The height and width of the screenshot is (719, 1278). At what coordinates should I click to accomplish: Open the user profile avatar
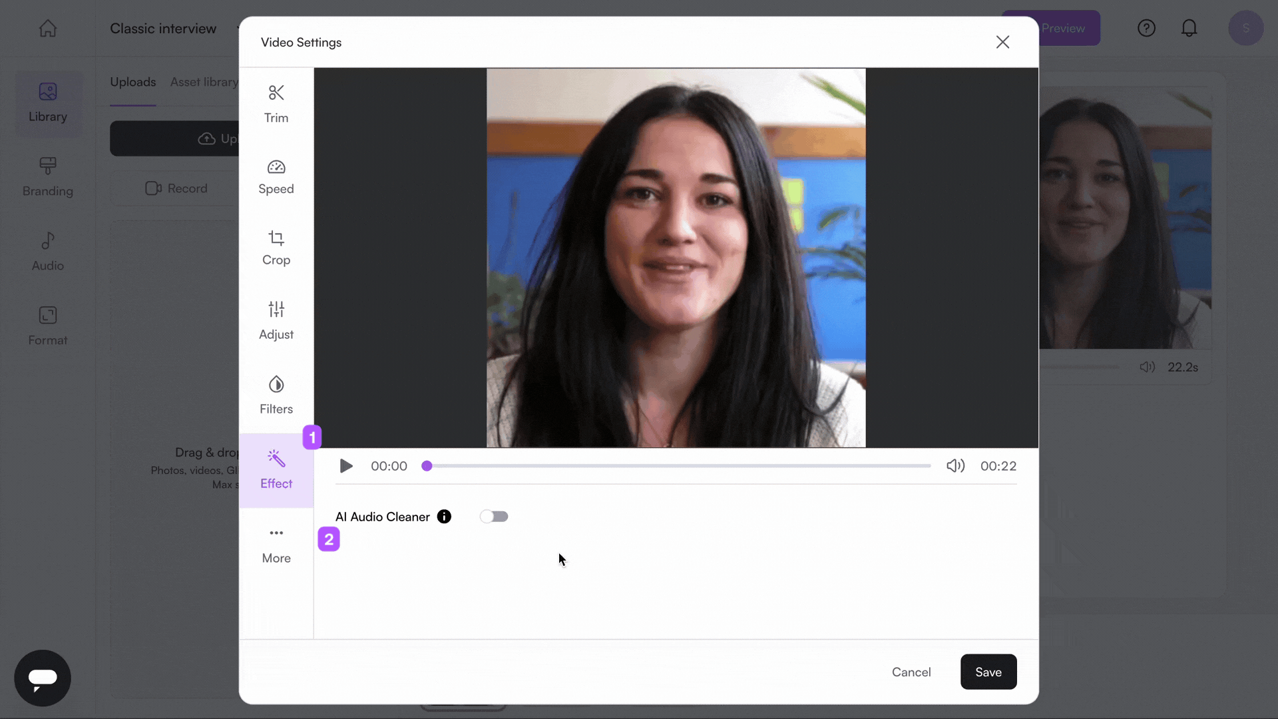1246,28
